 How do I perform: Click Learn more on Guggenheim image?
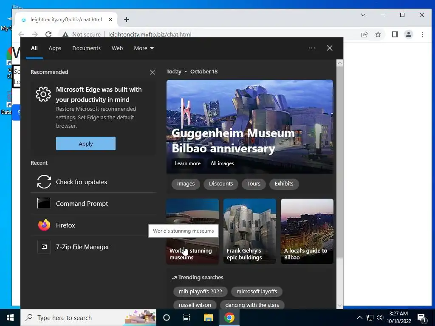click(187, 163)
